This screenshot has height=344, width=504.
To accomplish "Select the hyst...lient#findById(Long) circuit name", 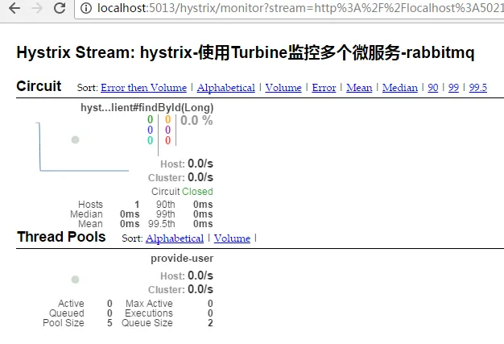I will coord(147,108).
